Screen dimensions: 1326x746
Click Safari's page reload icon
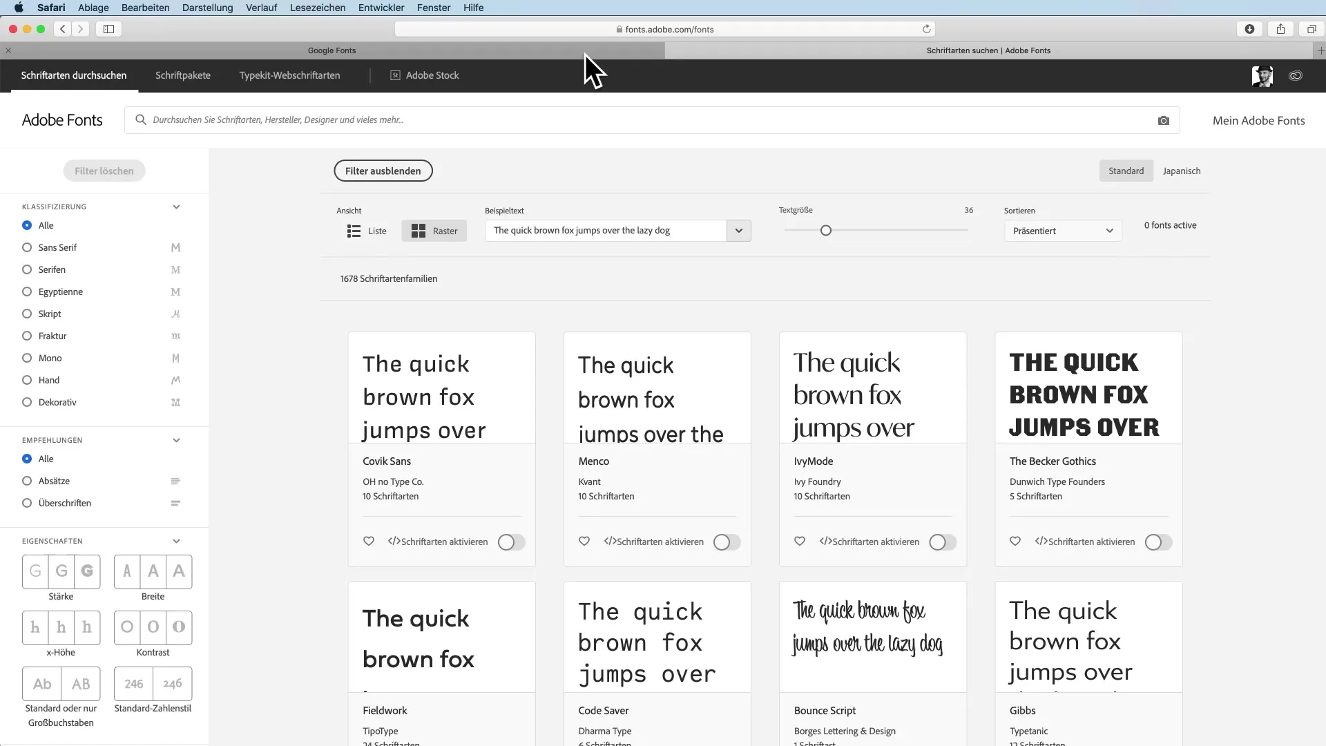tap(927, 29)
